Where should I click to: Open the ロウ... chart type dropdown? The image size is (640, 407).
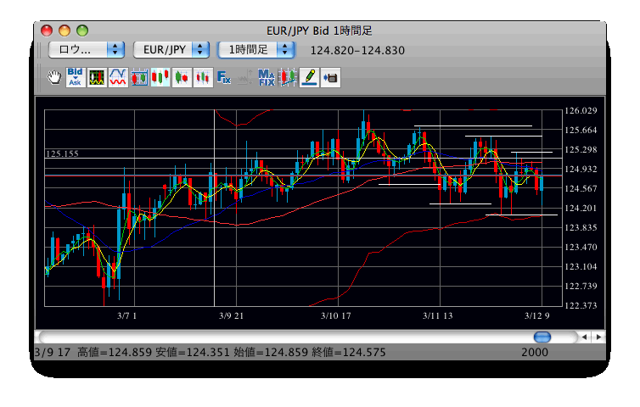(x=86, y=50)
